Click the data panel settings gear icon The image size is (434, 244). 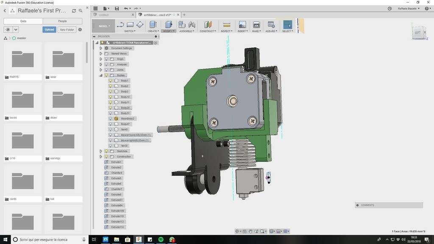80,30
